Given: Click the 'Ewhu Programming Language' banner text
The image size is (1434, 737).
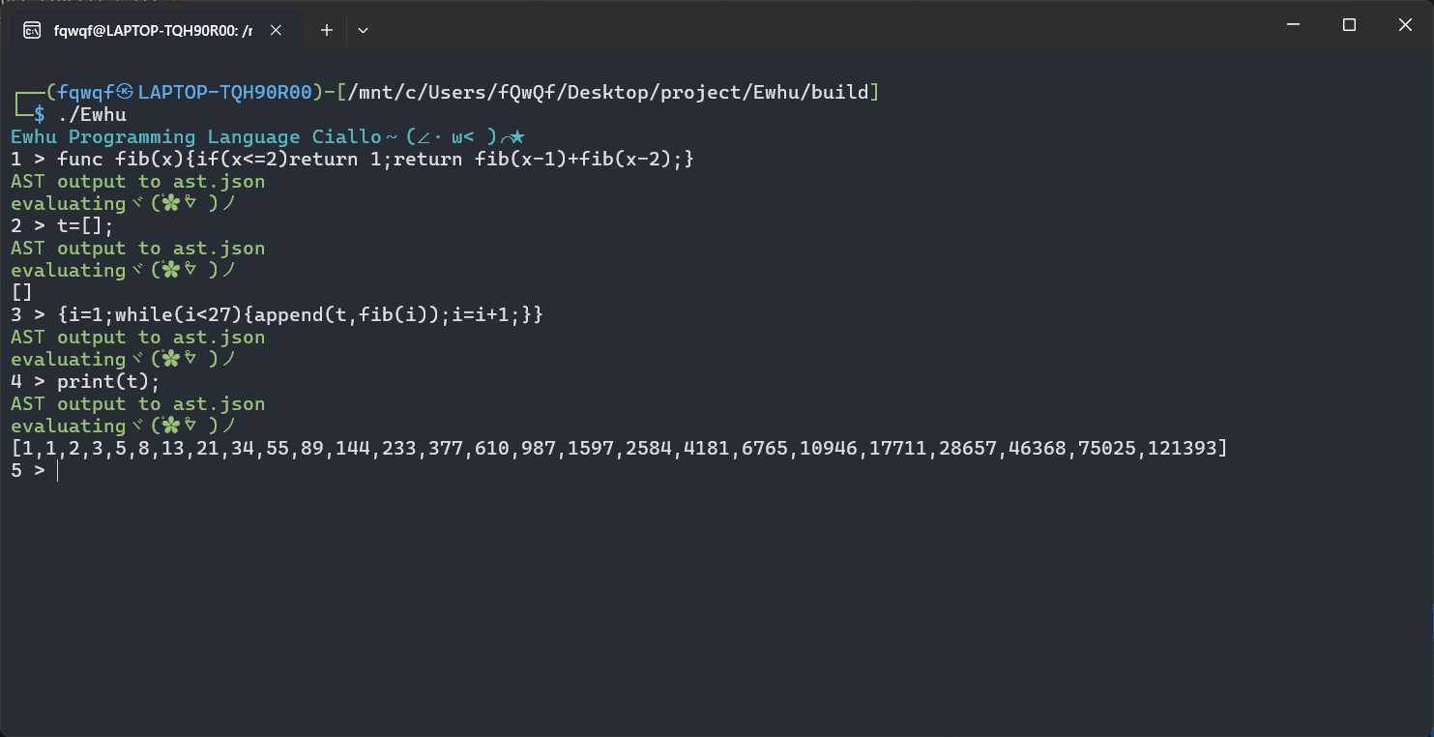Looking at the screenshot, I should [x=156, y=137].
